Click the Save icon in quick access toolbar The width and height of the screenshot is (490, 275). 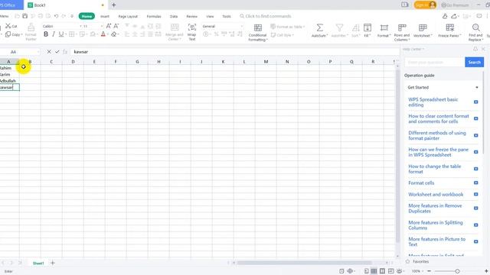[25, 16]
